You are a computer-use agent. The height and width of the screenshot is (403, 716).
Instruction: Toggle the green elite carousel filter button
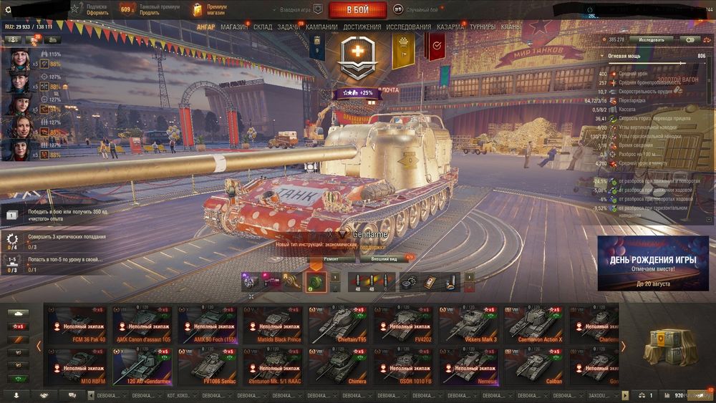[19, 379]
